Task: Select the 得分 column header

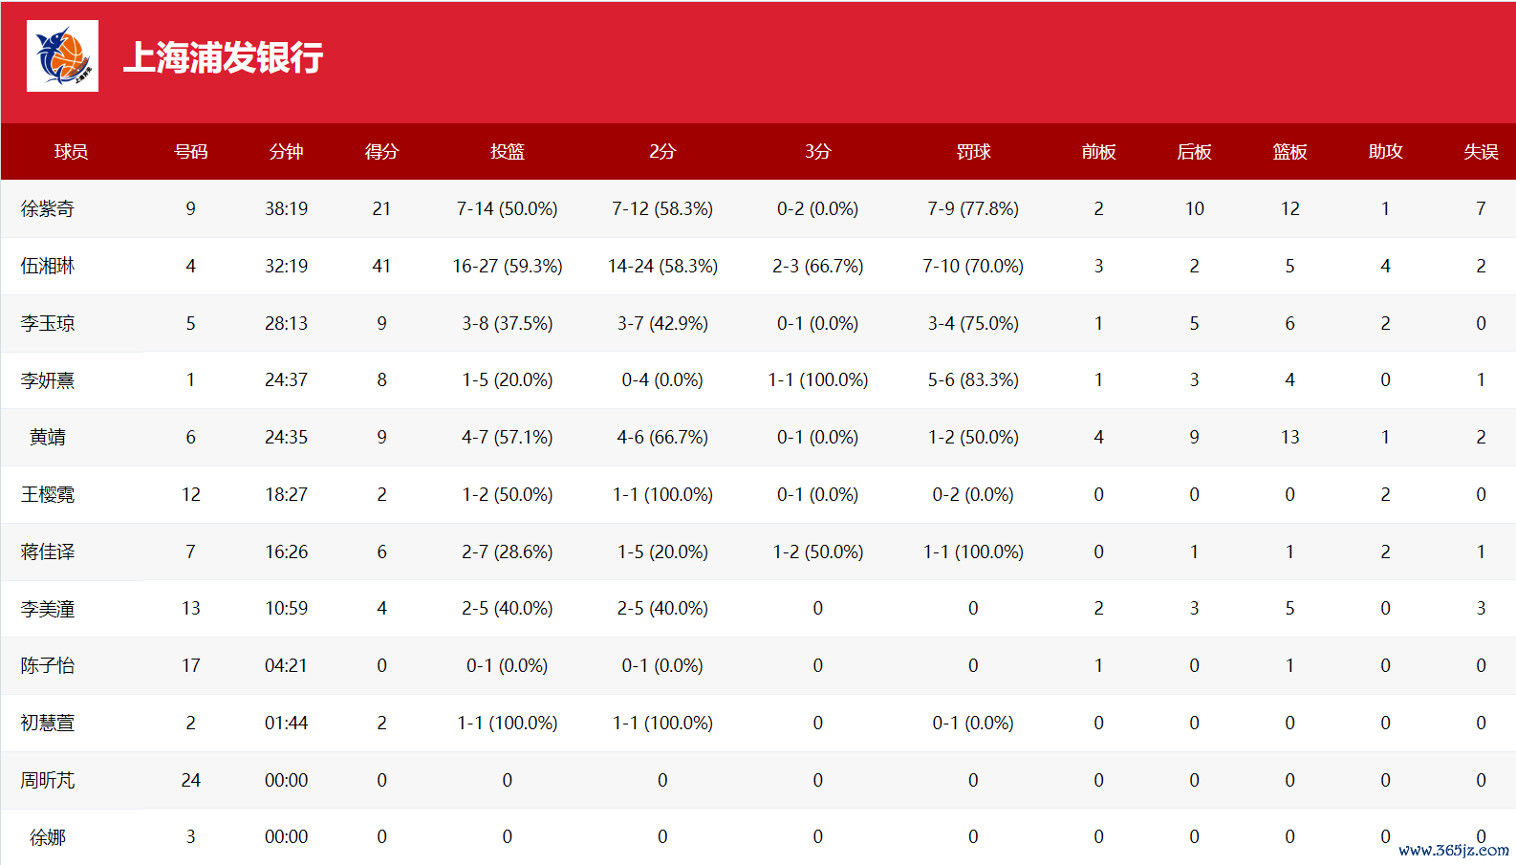Action: (x=381, y=152)
